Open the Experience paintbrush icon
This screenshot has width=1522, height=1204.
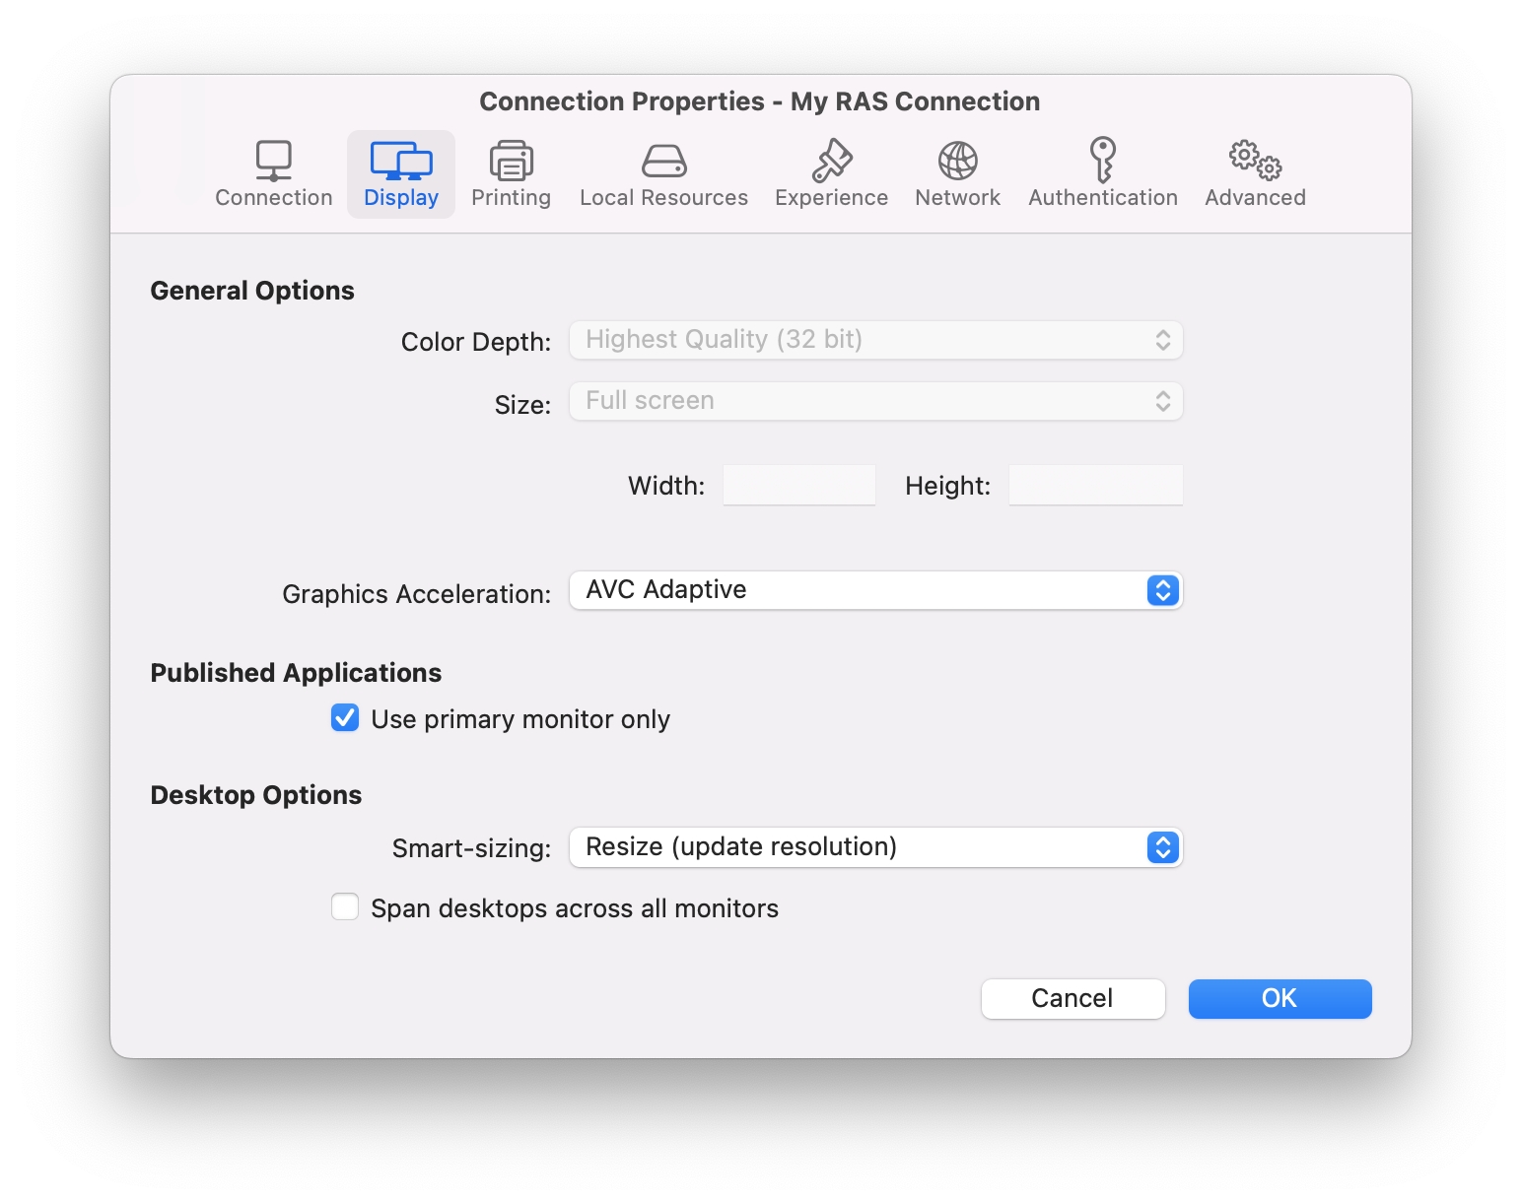click(x=831, y=161)
